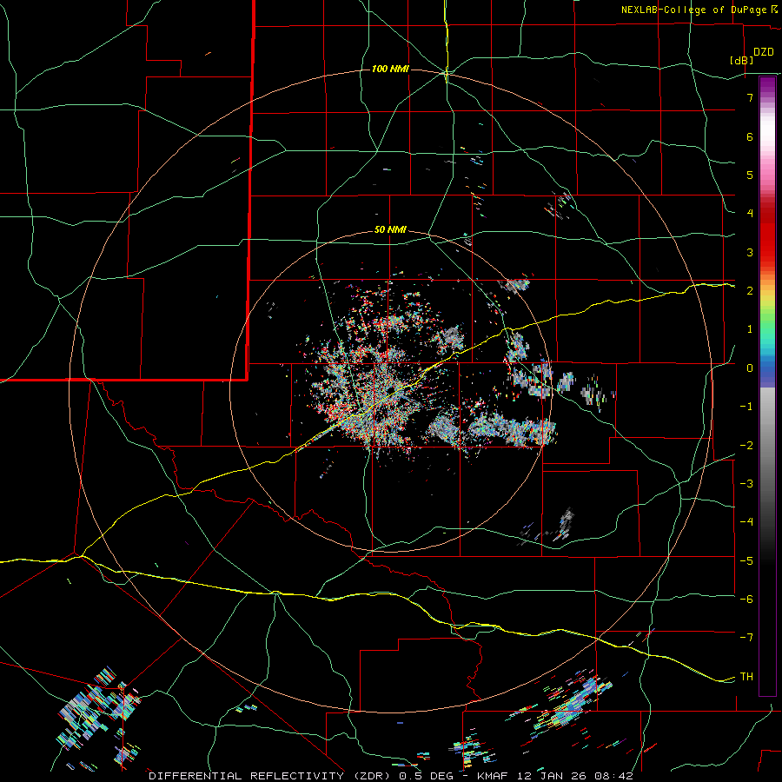
Task: Click the 2 value on color scale
Action: [750, 291]
